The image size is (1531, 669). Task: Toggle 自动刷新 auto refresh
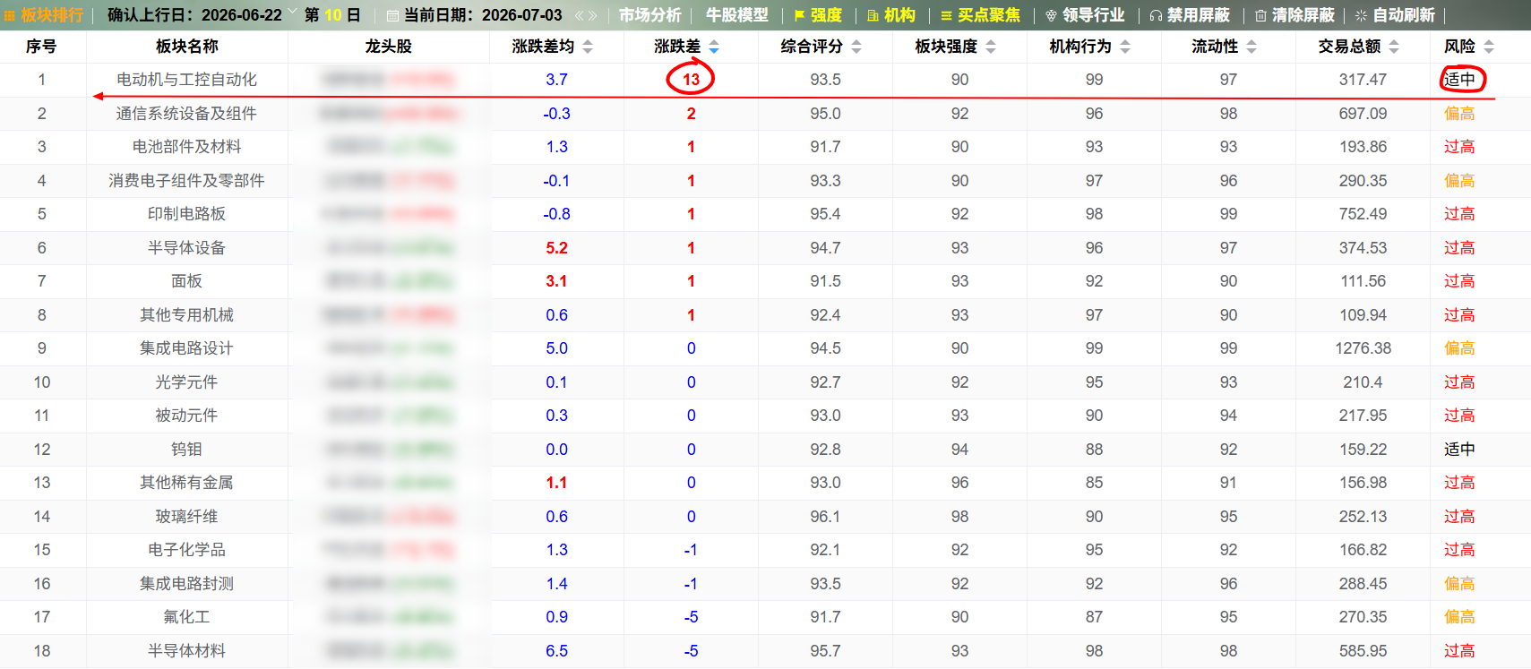click(x=1395, y=15)
